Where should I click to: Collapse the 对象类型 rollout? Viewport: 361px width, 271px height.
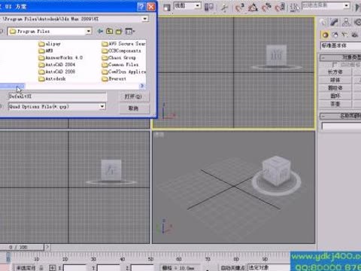point(340,57)
